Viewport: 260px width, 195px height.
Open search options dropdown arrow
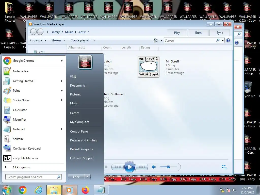[223, 40]
